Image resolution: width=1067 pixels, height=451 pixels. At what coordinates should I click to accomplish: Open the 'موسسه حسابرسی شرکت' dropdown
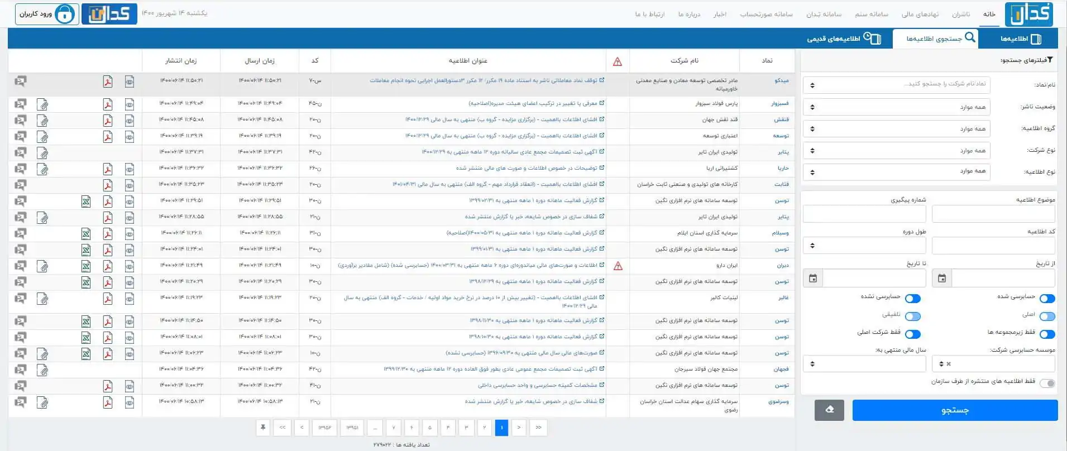[x=994, y=363]
